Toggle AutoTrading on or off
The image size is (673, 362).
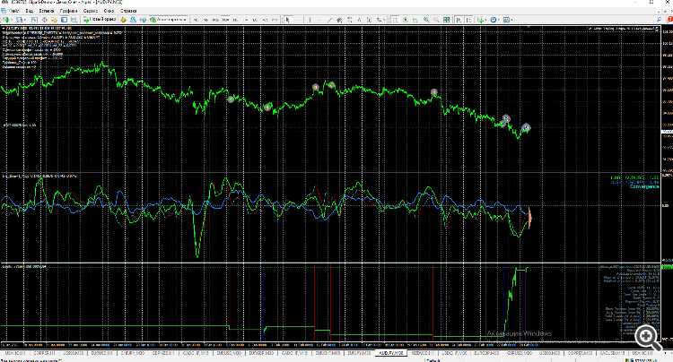point(169,20)
